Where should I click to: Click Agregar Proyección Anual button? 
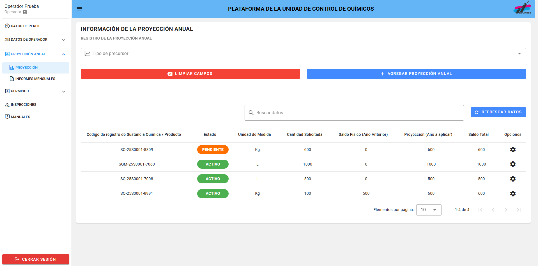click(x=416, y=74)
